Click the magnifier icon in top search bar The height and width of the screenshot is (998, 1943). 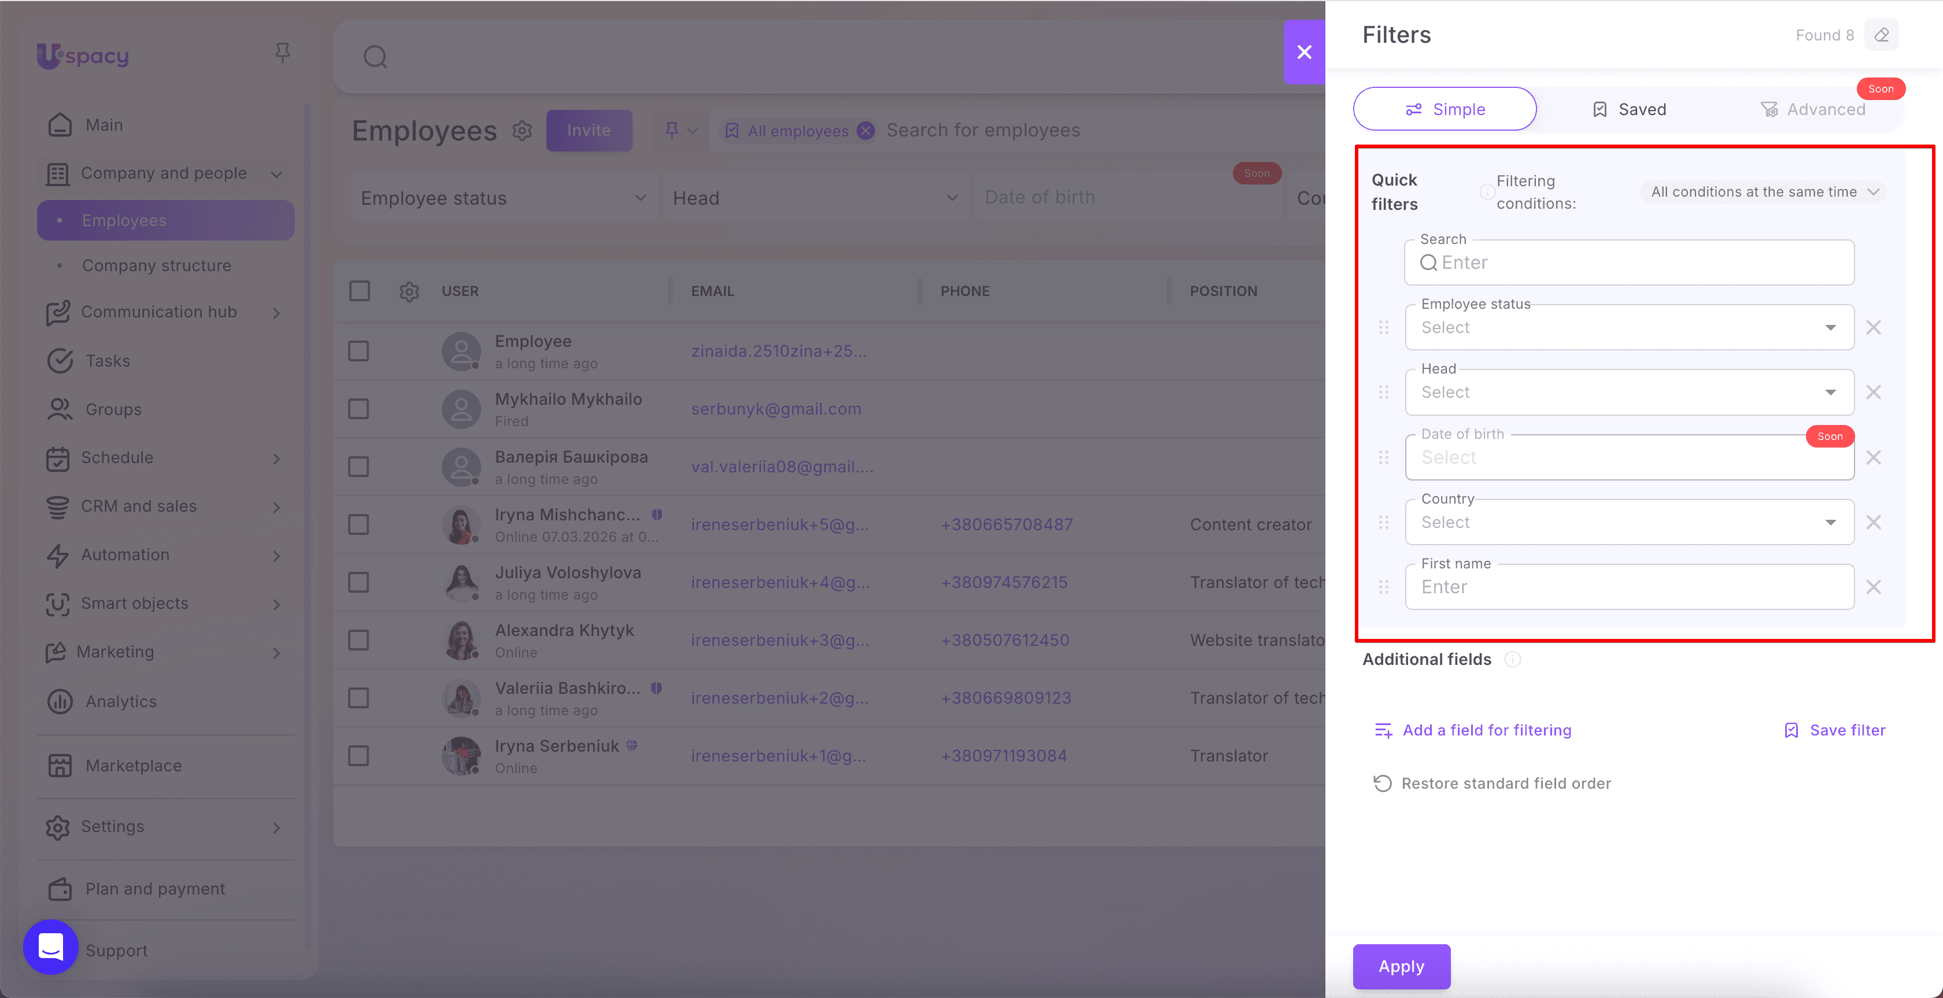[x=375, y=57]
